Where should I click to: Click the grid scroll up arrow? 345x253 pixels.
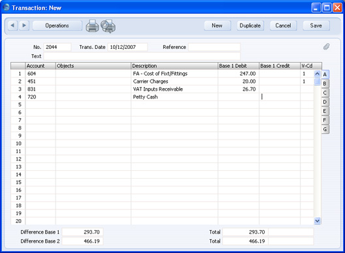click(317, 74)
